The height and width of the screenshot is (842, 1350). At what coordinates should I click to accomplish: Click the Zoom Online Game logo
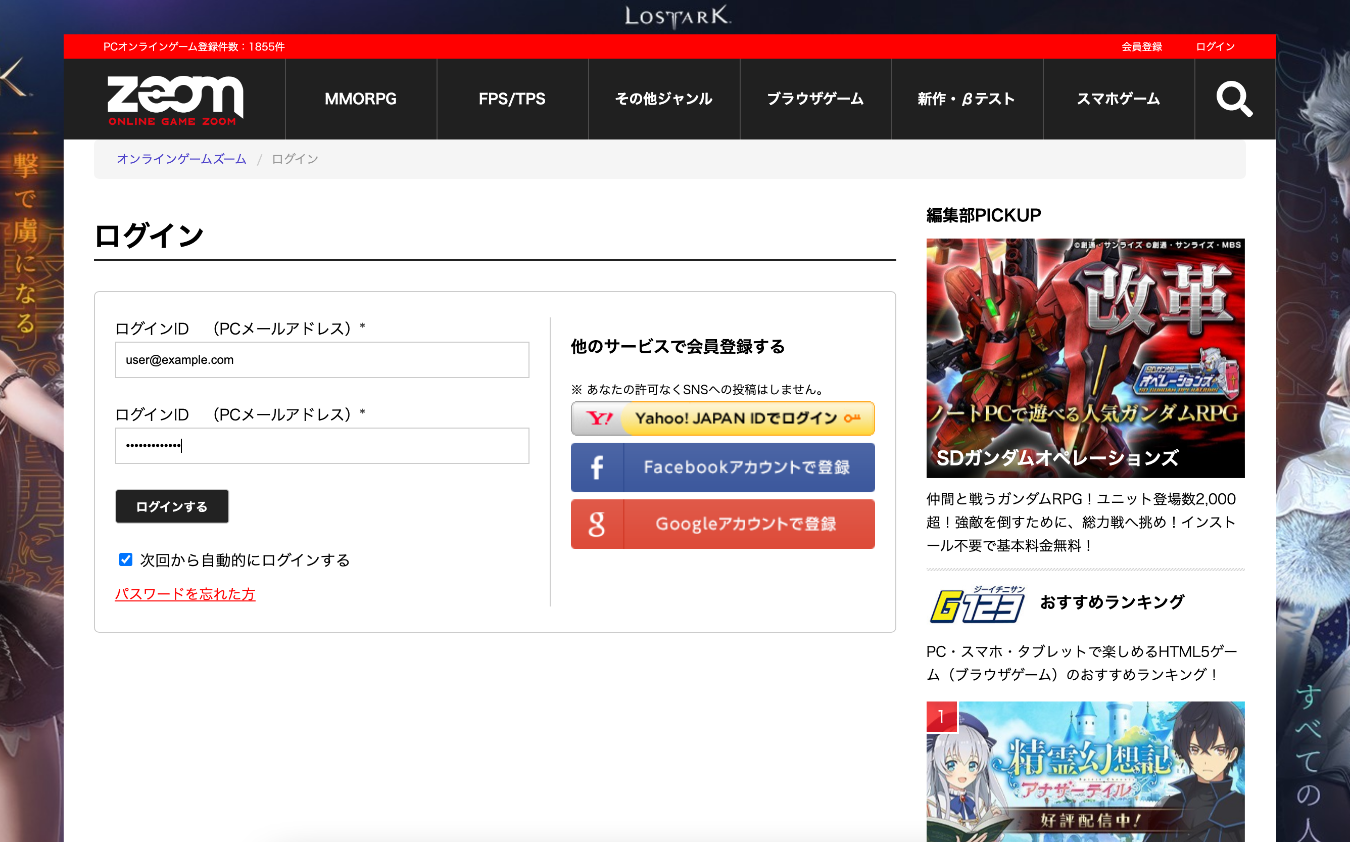point(175,100)
